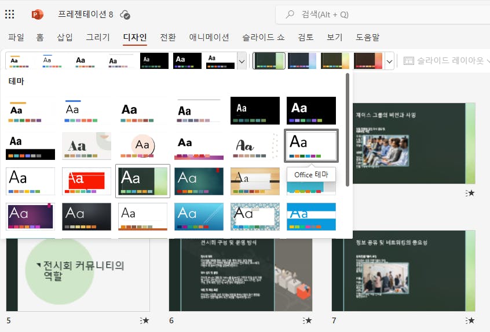The image size is (490, 332).
Task: Open the app launcher waffle icon
Action: 9,14
